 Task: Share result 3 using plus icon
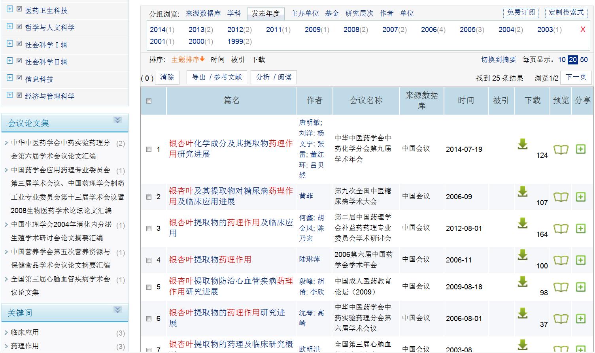[x=580, y=228]
